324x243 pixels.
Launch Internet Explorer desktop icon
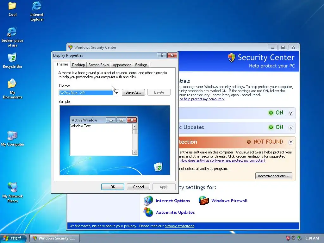tap(37, 11)
